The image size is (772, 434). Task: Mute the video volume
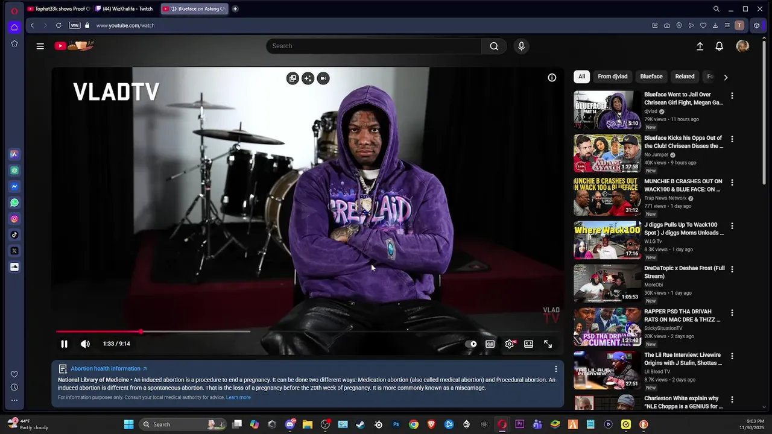point(85,344)
